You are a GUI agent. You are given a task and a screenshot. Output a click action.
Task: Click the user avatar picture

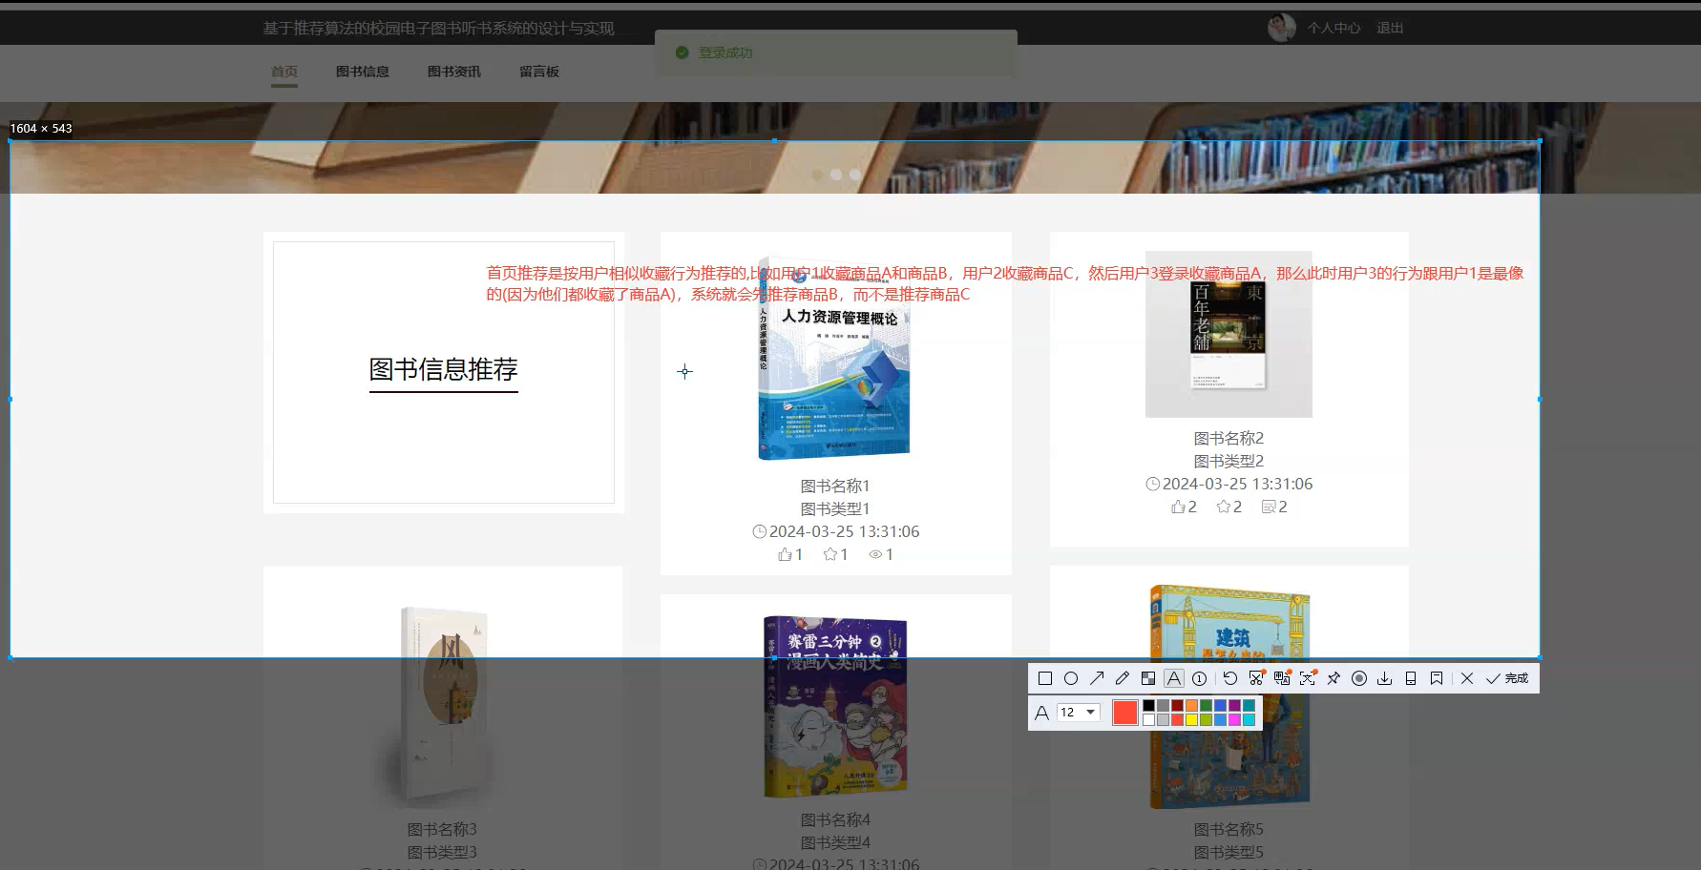1282,28
